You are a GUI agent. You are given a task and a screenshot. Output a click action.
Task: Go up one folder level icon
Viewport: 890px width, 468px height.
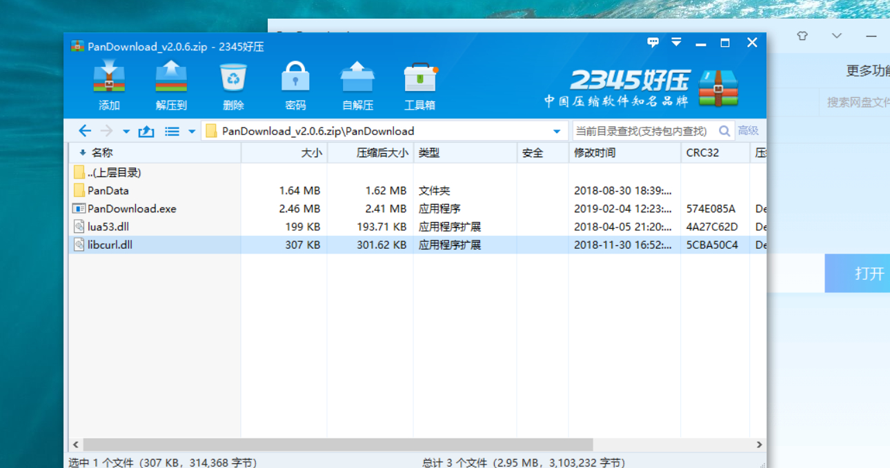tap(146, 131)
